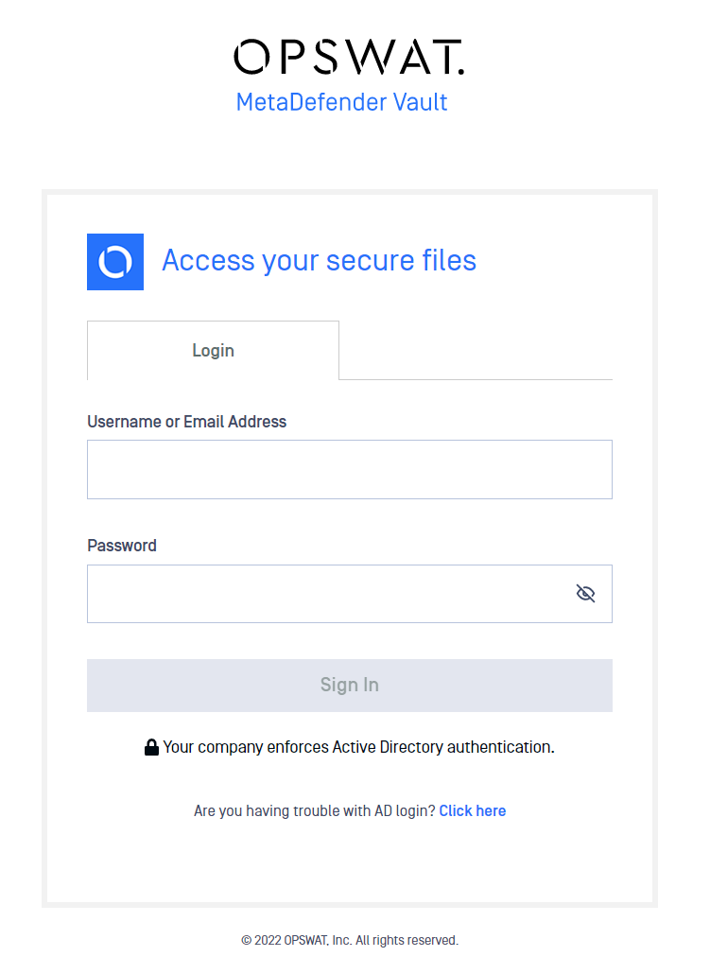Click the padlock icon beside Active Directory notice
Screen dimensions: 710x974
[x=151, y=747]
